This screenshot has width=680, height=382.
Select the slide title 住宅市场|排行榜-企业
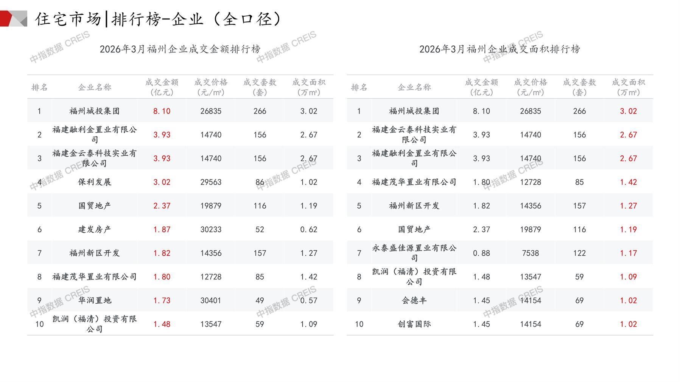point(159,19)
